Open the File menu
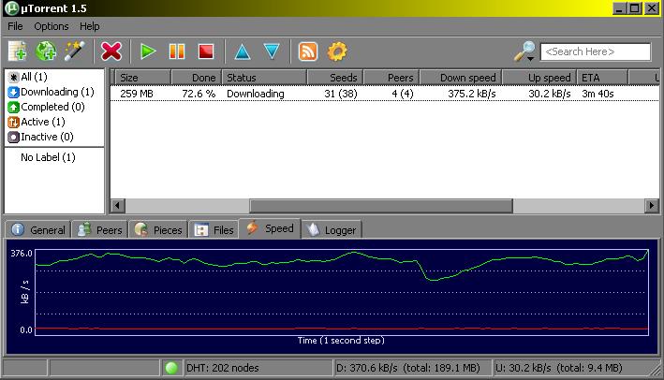The width and height of the screenshot is (664, 380). click(15, 26)
